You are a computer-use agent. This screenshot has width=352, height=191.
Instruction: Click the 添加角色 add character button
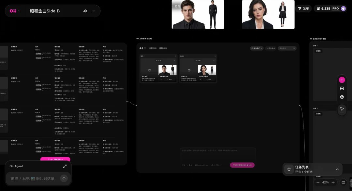[271, 48]
